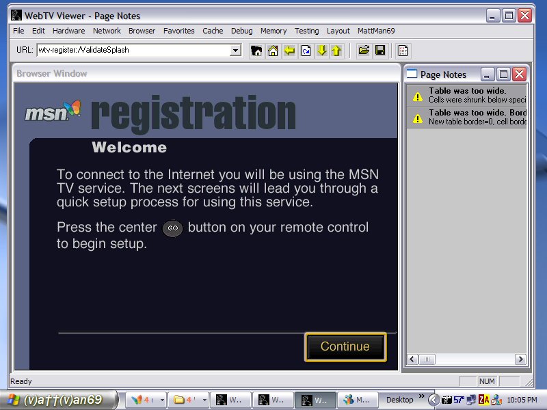The height and width of the screenshot is (410, 547).
Task: Show hidden tray icons with the round arrow
Action: pos(433,400)
